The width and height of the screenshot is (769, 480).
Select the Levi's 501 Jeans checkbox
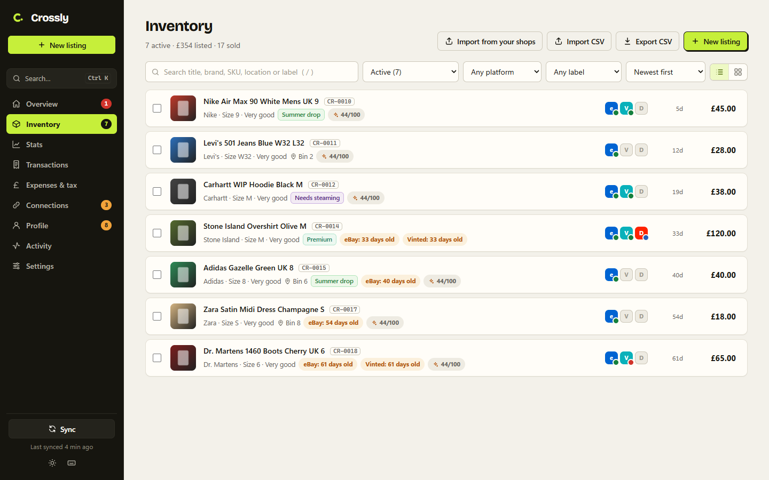157,150
